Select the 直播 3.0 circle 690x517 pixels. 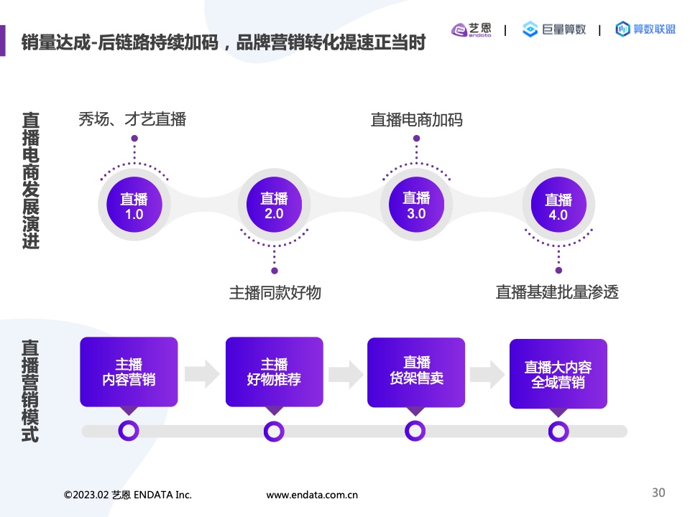click(416, 205)
